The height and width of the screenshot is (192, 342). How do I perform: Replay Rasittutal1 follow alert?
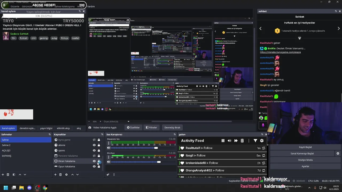point(263,148)
